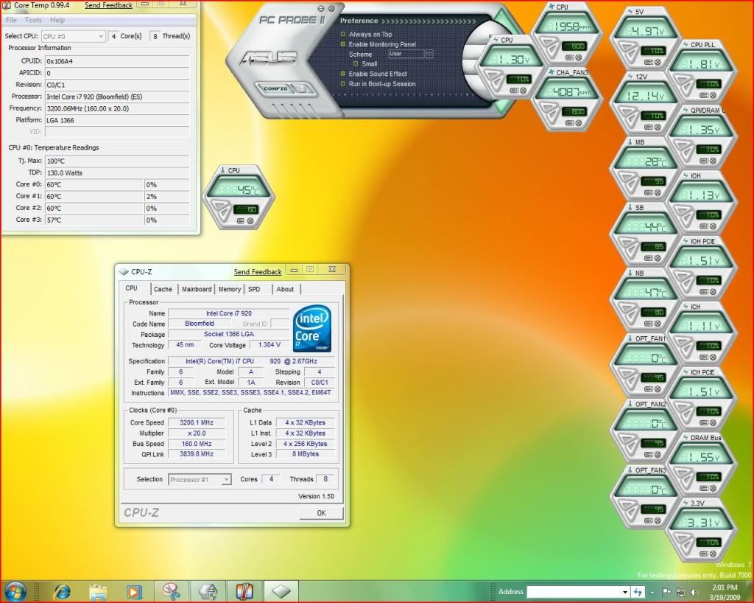Close the 3.3V voltage sensor panel
This screenshot has height=603, width=754.
tap(713, 554)
